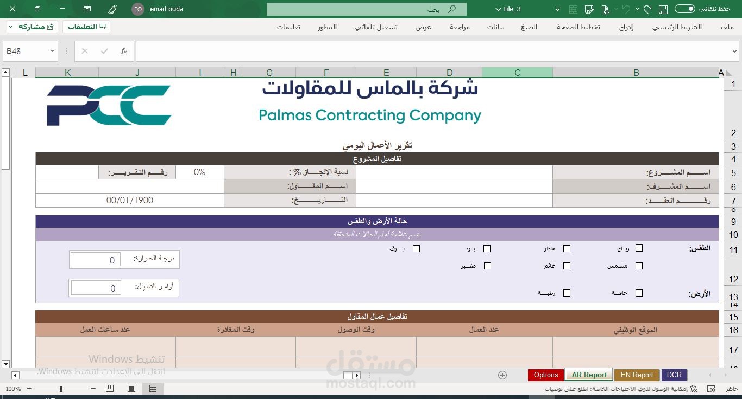Open the بيانات (Data) ribbon tab
Image resolution: width=742 pixels, height=399 pixels.
(x=495, y=27)
